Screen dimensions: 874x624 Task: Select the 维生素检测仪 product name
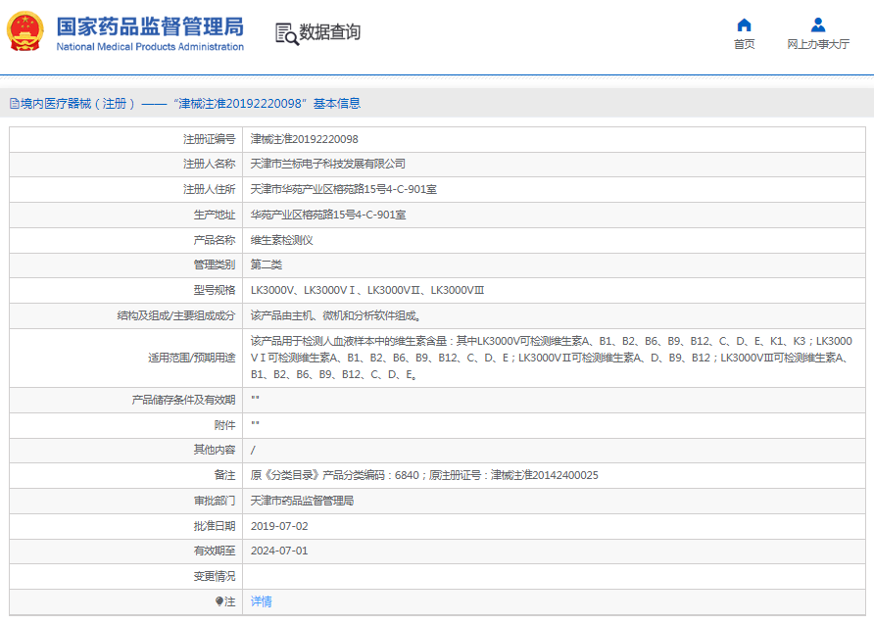(x=282, y=240)
